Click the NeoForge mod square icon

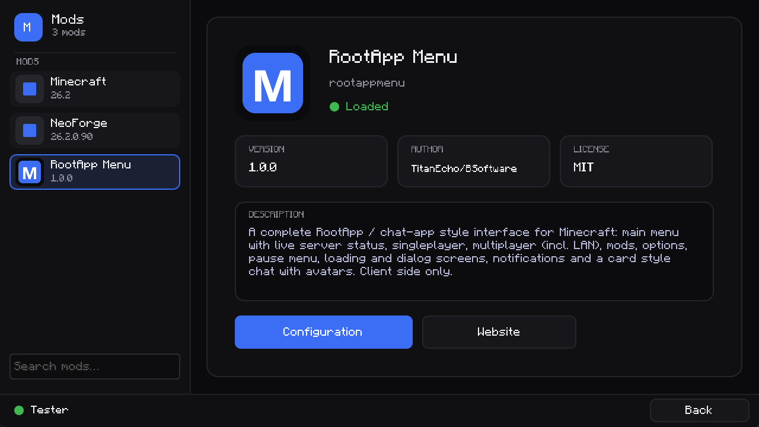[30, 130]
